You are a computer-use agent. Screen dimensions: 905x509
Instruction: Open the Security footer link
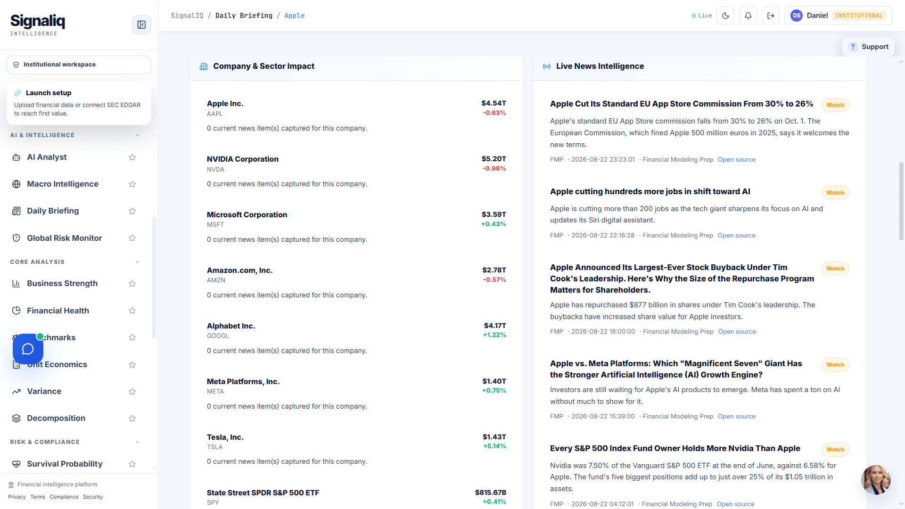93,497
